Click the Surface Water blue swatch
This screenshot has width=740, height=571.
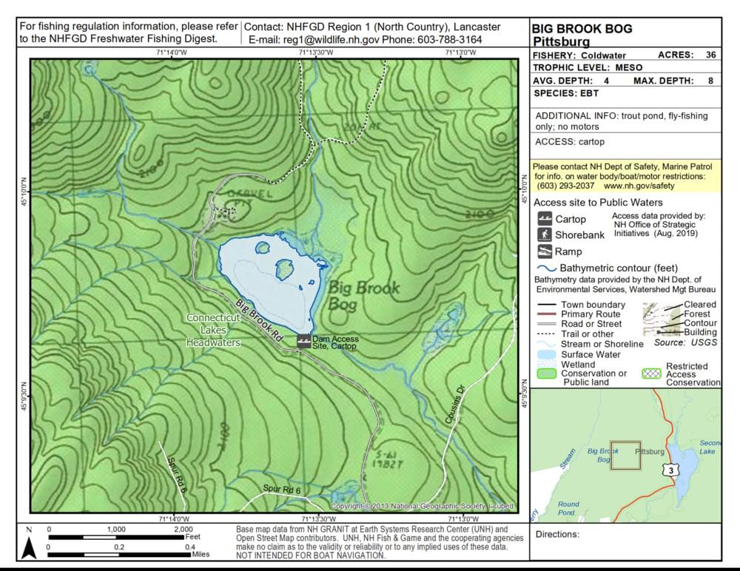547,354
